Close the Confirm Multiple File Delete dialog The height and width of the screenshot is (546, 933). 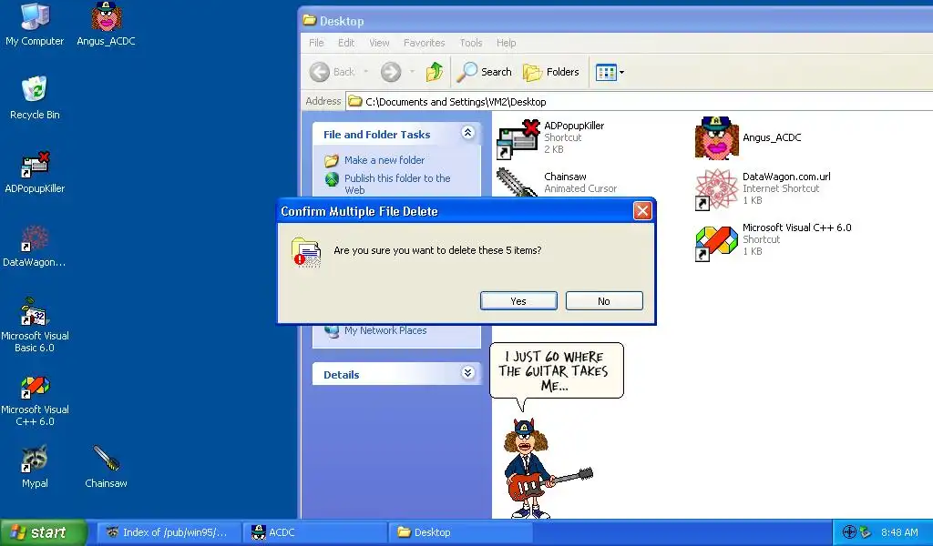tap(642, 211)
